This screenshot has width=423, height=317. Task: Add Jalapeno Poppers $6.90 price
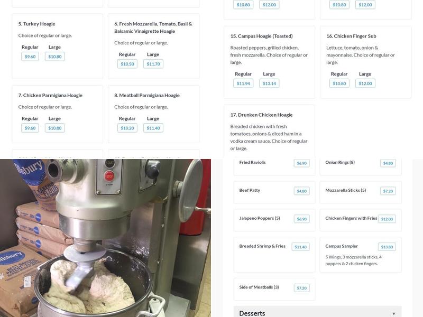pos(301,219)
